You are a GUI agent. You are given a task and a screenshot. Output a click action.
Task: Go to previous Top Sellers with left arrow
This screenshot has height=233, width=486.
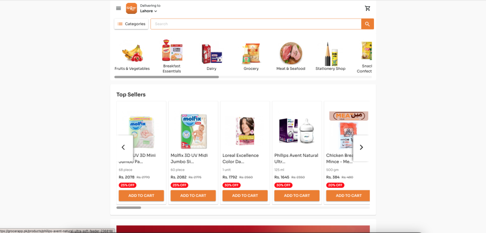[x=123, y=147]
